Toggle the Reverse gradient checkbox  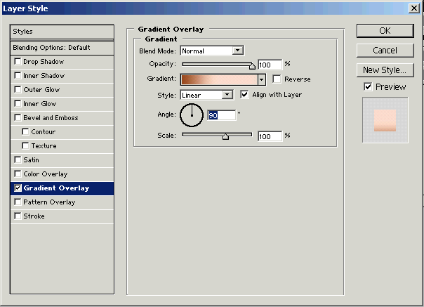(x=277, y=79)
